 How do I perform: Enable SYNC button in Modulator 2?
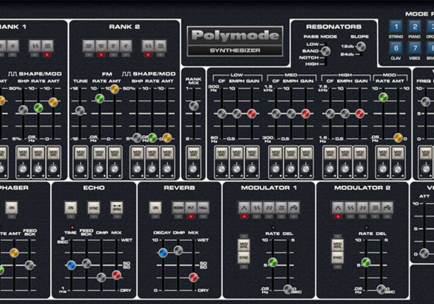pyautogui.click(x=337, y=258)
